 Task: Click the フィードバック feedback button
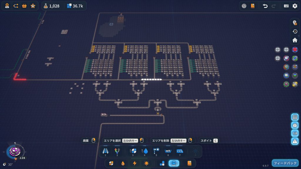285,163
